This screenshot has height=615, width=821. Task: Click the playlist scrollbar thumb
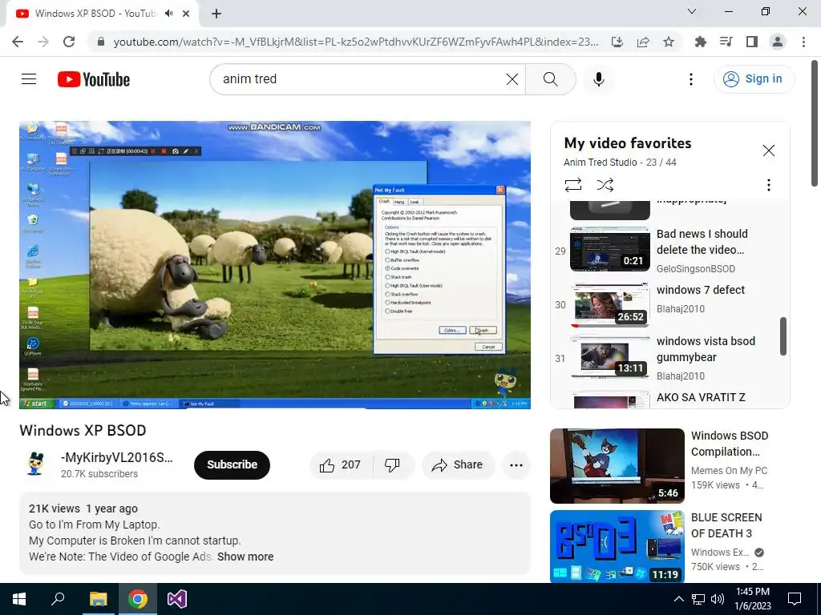pyautogui.click(x=783, y=336)
